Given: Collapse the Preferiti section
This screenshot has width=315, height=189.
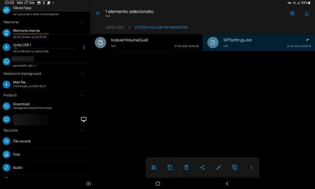Looking at the screenshot, I should 83,96.
